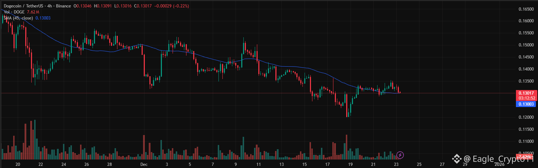Click the 27 date label on time axis
The width and height of the screenshot is (538, 168).
pos(442,164)
